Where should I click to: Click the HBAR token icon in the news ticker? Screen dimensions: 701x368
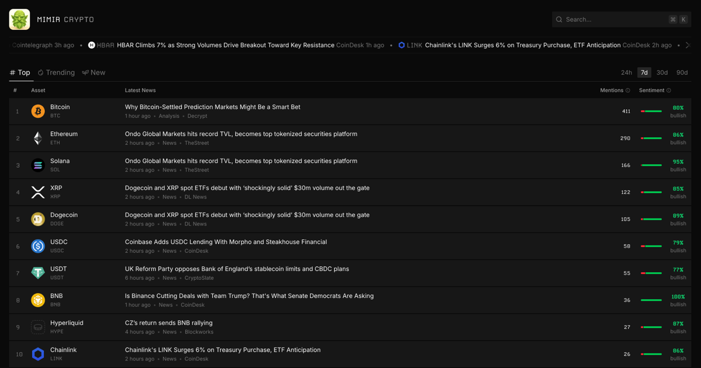pyautogui.click(x=91, y=45)
